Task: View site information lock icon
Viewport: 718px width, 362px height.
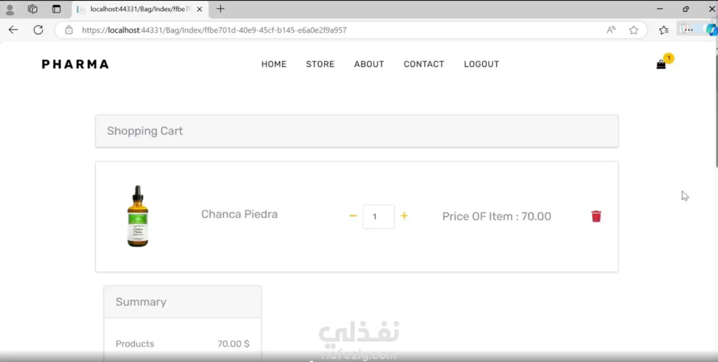Action: pyautogui.click(x=69, y=30)
